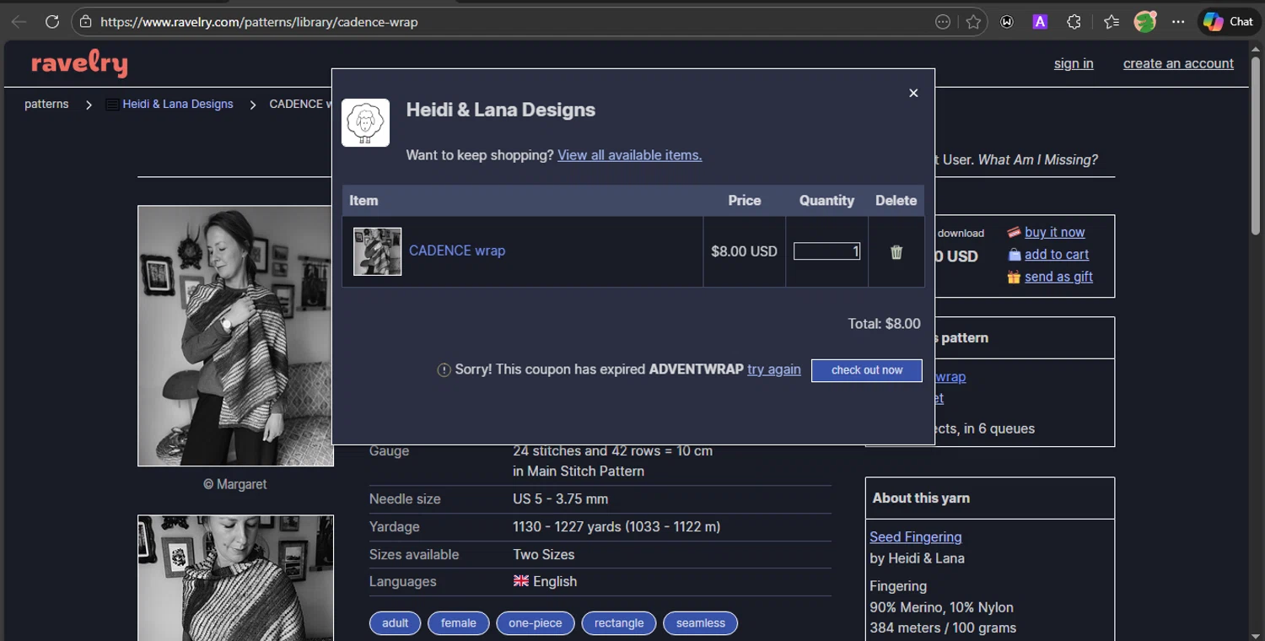Open the CADENCE wrap item link
This screenshot has width=1265, height=641.
pos(457,250)
